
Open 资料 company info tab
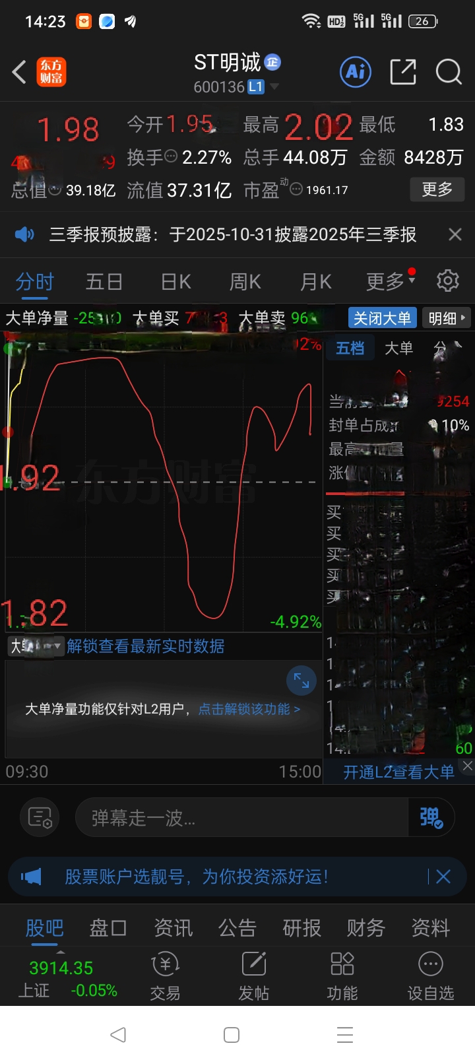pos(430,927)
